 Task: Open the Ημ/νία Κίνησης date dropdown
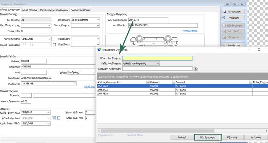49,39
